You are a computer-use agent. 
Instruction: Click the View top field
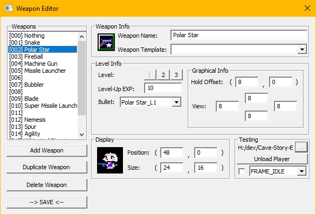tap(257, 98)
